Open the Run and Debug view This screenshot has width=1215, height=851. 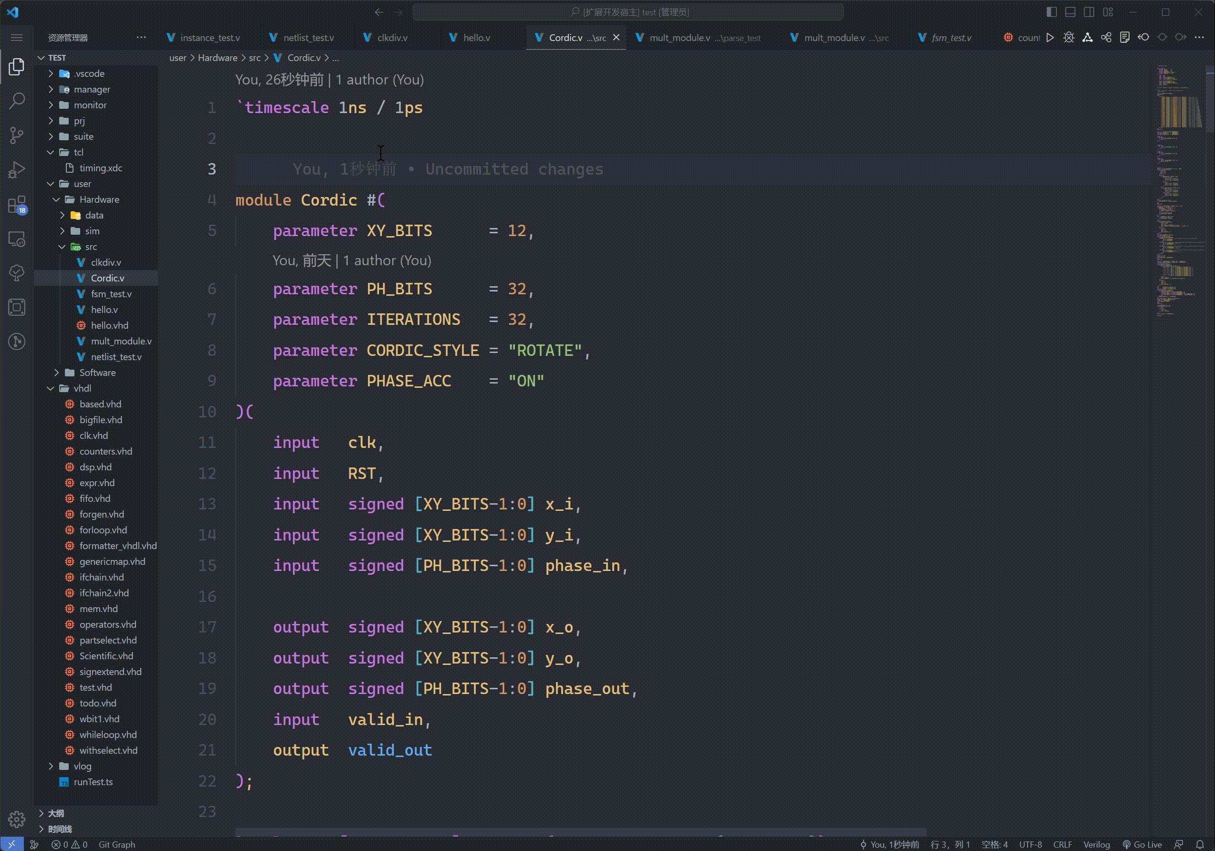(16, 169)
